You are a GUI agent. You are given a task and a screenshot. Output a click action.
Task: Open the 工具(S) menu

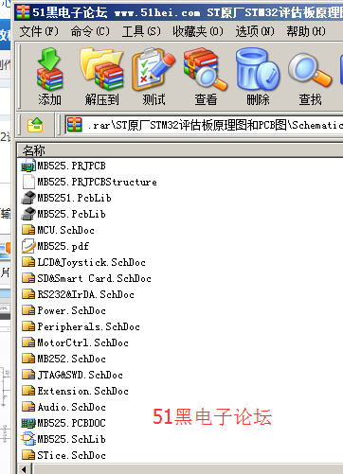(141, 31)
